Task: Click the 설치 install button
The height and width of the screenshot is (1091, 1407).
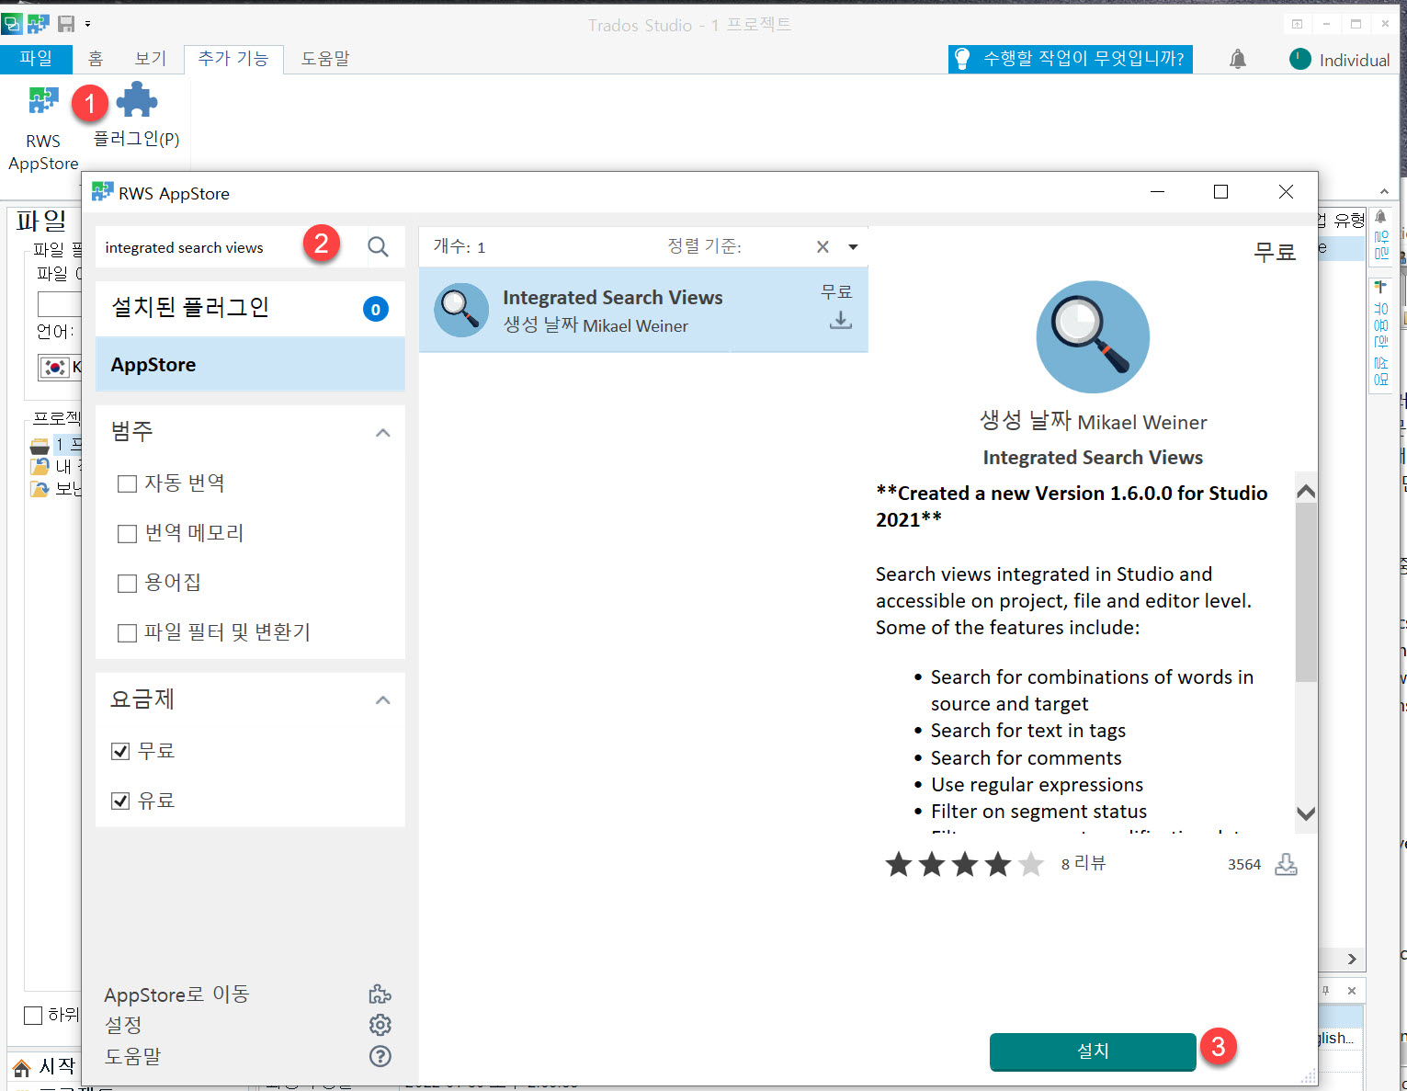Action: click(1092, 1051)
